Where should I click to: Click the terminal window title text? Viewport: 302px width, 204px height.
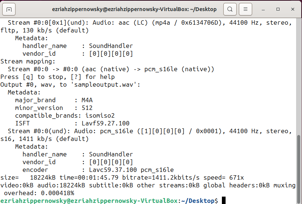[x=134, y=9]
